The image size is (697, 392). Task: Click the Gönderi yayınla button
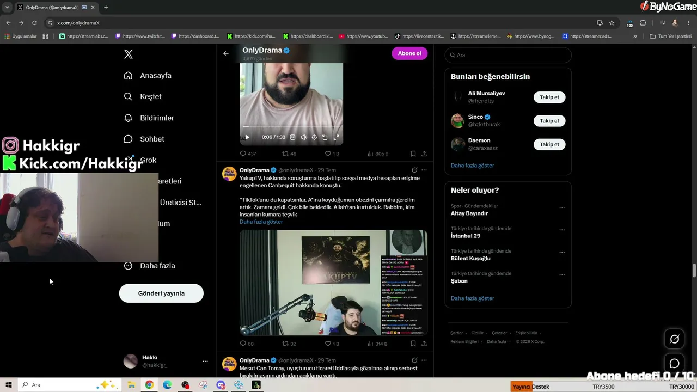[x=161, y=293]
